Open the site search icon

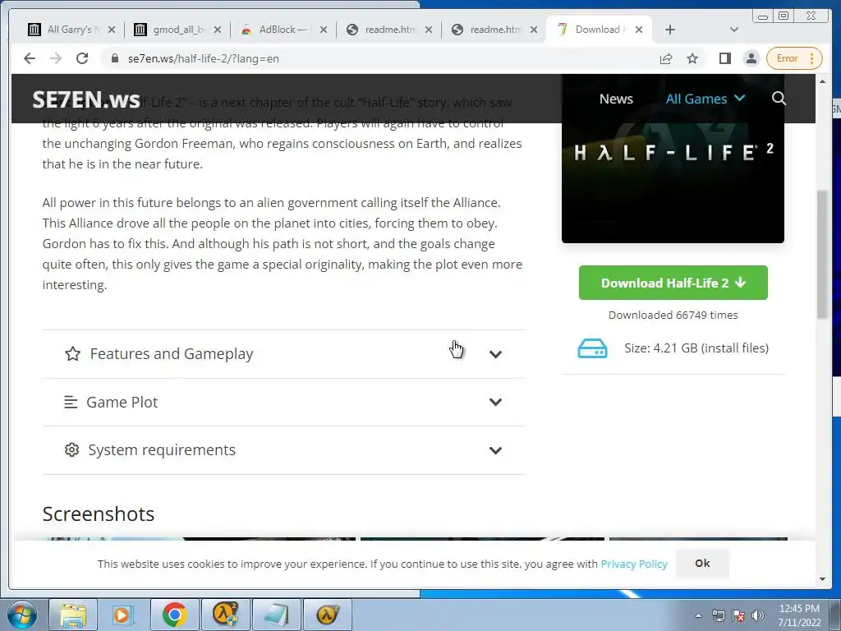pos(779,99)
